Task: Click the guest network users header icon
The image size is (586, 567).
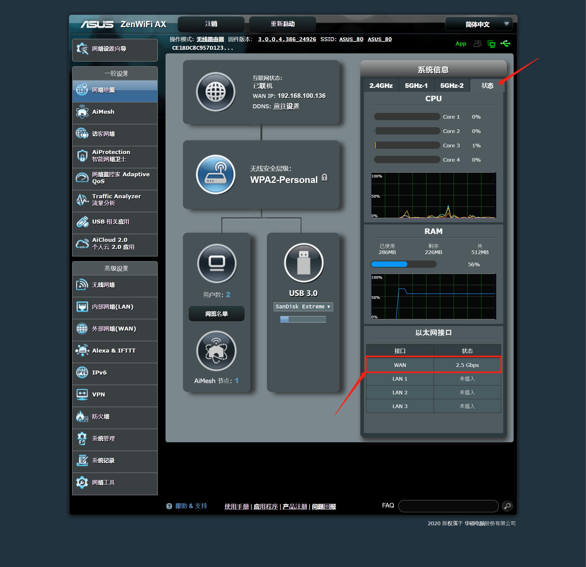Action: point(477,44)
